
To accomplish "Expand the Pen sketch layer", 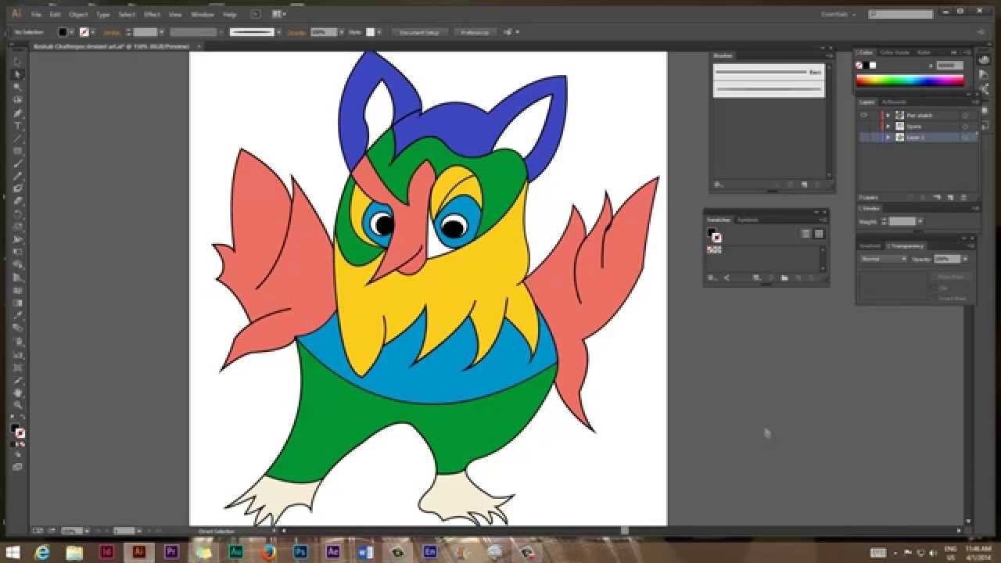I will (888, 115).
